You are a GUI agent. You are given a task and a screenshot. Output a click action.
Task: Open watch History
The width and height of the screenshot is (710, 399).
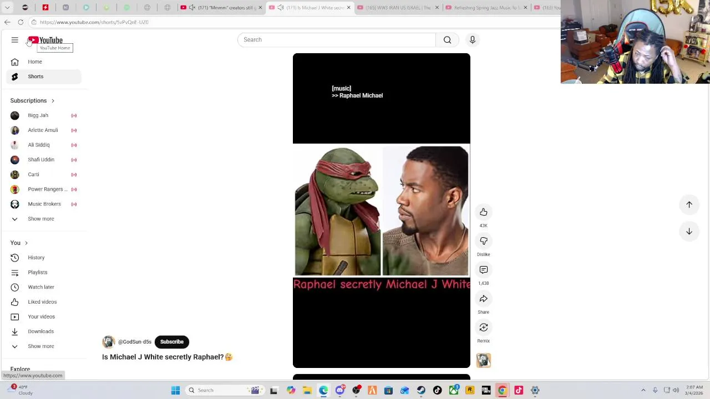pyautogui.click(x=44, y=258)
